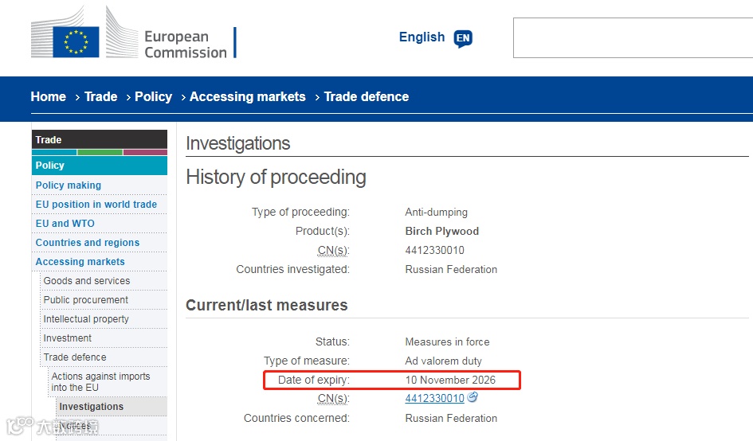Image resolution: width=753 pixels, height=441 pixels.
Task: Open Countries and regions sidebar link
Action: click(x=88, y=243)
